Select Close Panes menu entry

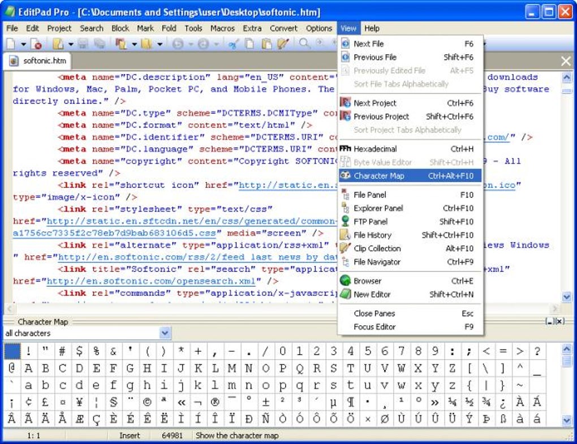tap(410, 313)
